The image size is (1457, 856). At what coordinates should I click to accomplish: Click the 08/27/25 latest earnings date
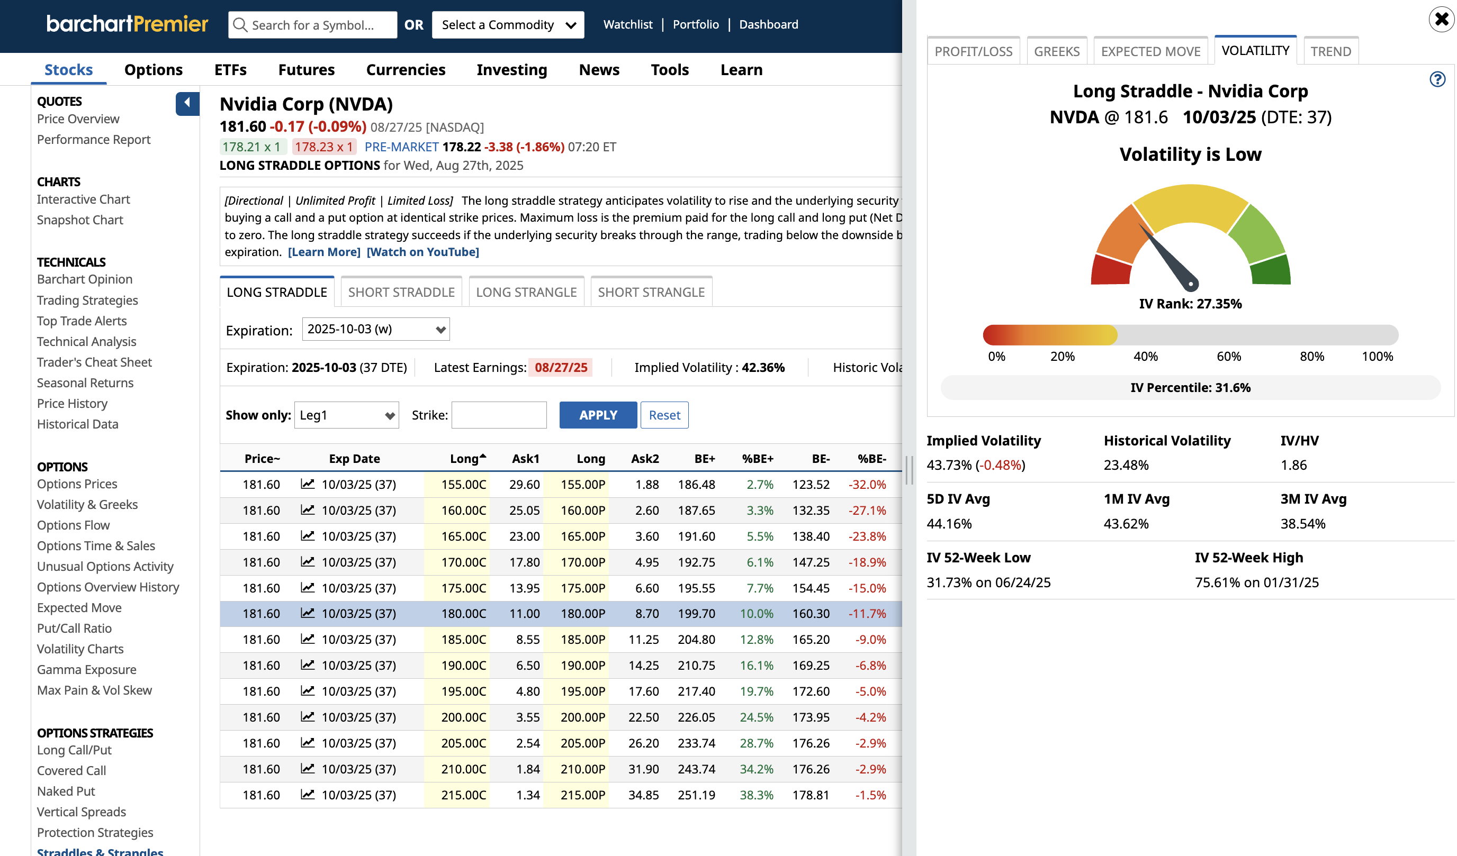(x=561, y=367)
